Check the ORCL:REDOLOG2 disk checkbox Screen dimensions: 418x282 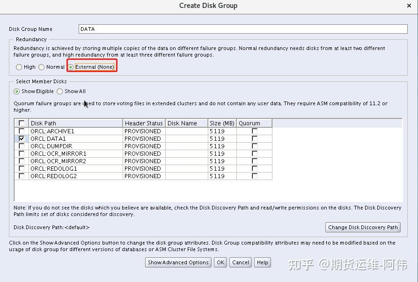pyautogui.click(x=21, y=176)
